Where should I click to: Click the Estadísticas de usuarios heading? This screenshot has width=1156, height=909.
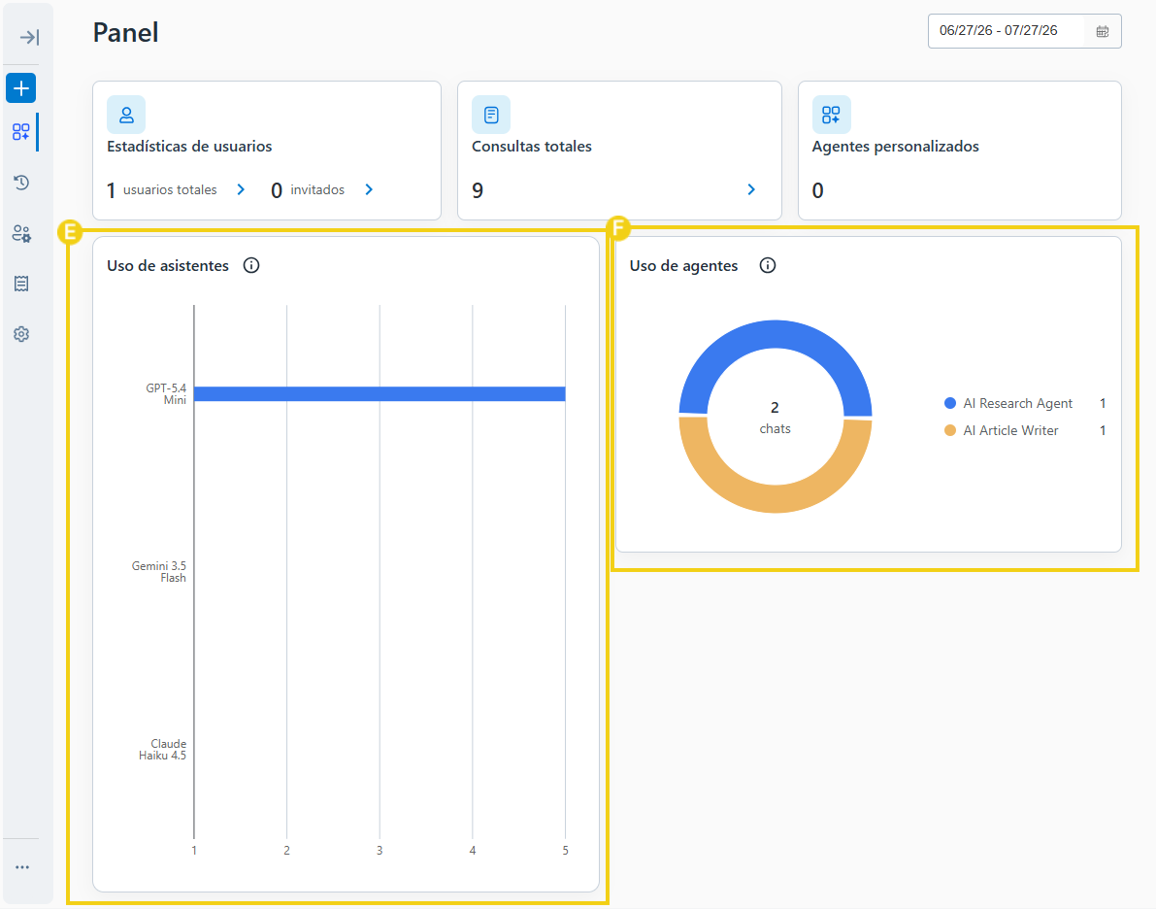coord(189,146)
